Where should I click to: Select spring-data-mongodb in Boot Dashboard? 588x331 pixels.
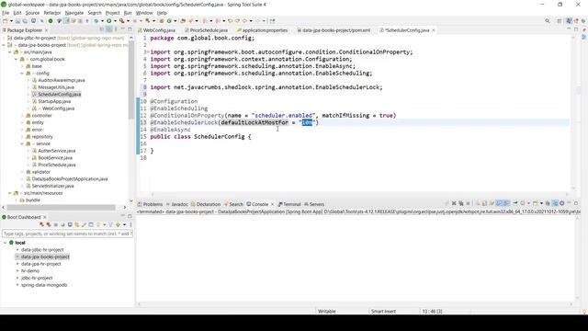pyautogui.click(x=44, y=285)
